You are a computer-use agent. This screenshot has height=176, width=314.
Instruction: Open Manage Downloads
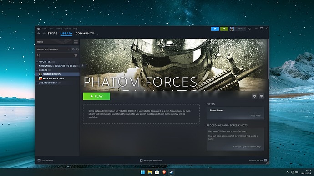151,161
